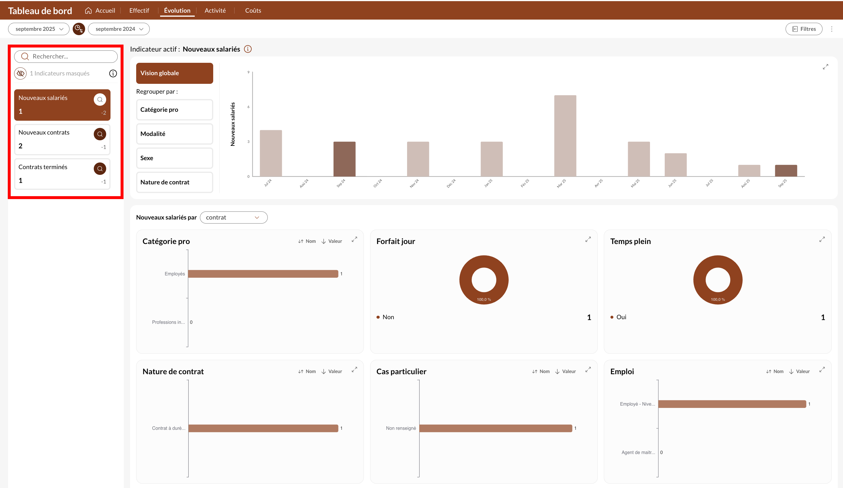This screenshot has height=488, width=843.
Task: Expand the Emploi chart panel
Action: 822,370
